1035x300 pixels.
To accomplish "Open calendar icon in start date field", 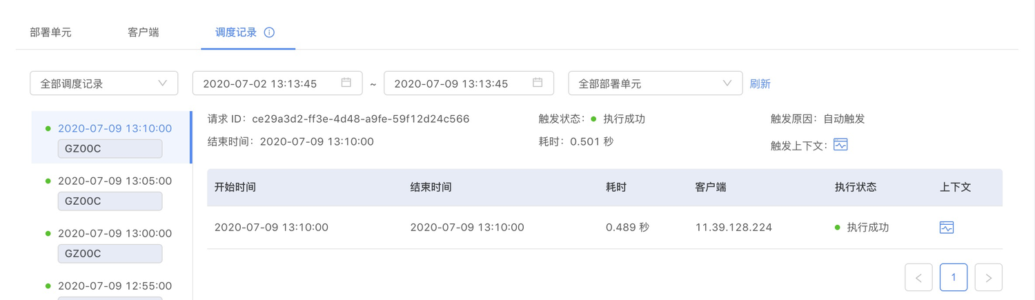I will (346, 83).
